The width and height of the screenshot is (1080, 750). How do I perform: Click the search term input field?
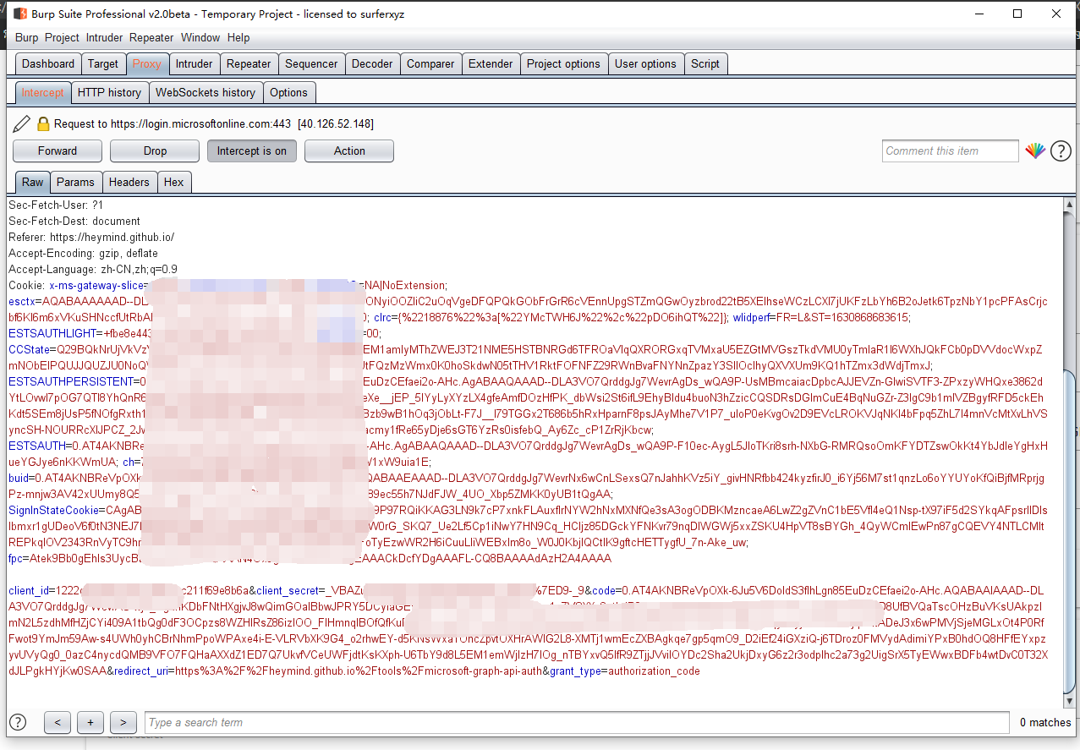click(577, 722)
